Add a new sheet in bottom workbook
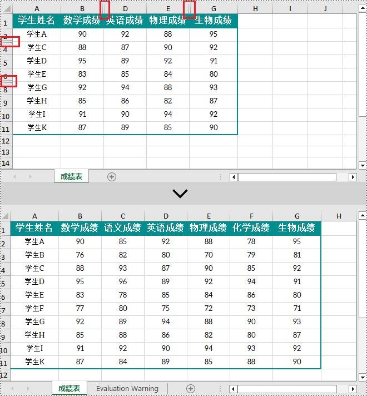This screenshot has height=396, width=367. click(x=190, y=389)
